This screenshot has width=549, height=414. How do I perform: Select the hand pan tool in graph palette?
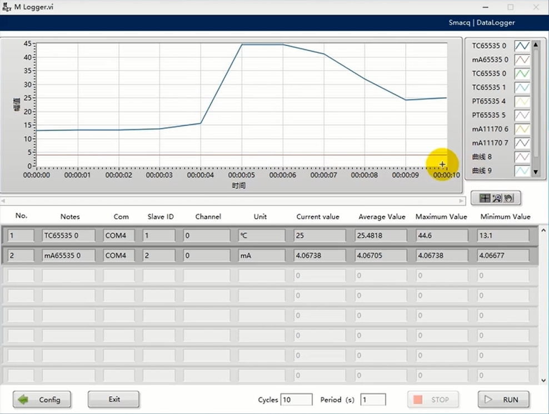point(508,198)
